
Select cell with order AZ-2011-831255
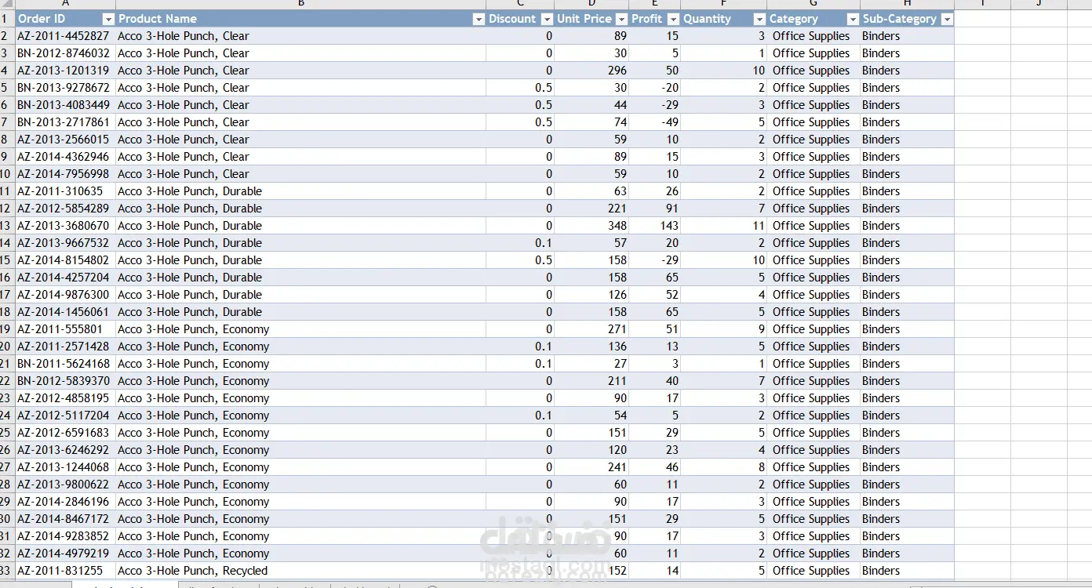pyautogui.click(x=65, y=571)
